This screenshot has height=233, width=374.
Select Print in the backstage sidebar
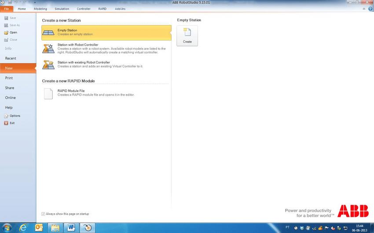point(18,78)
